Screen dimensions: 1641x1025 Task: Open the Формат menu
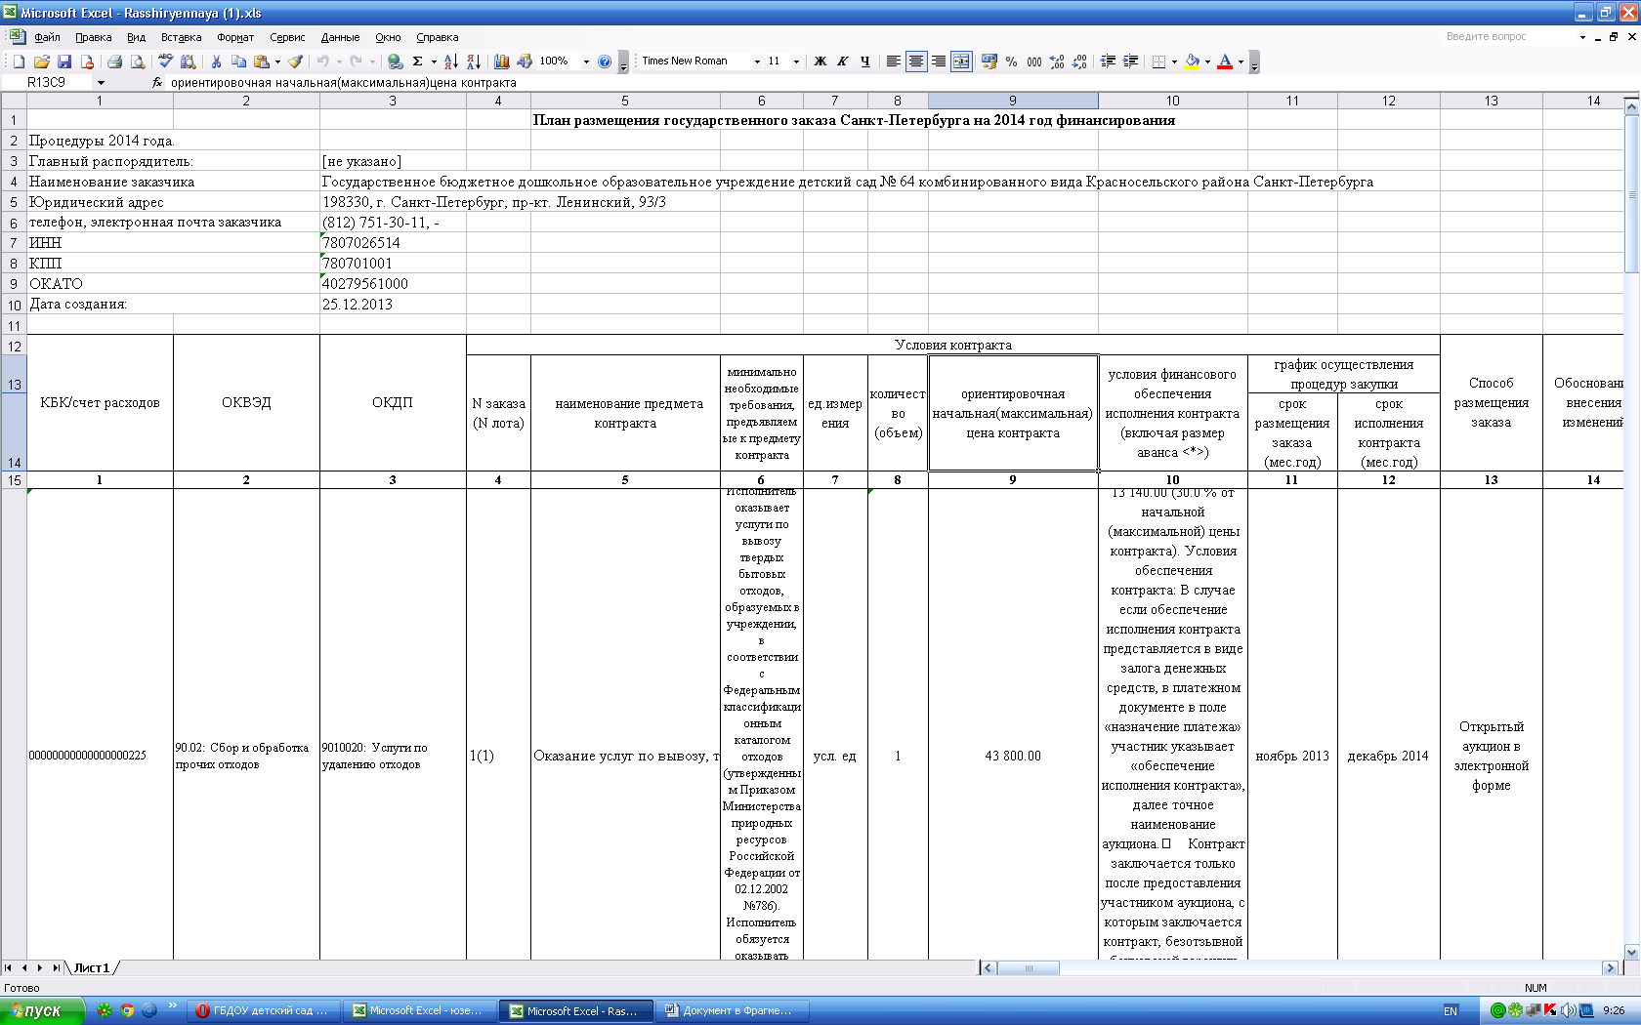[235, 37]
